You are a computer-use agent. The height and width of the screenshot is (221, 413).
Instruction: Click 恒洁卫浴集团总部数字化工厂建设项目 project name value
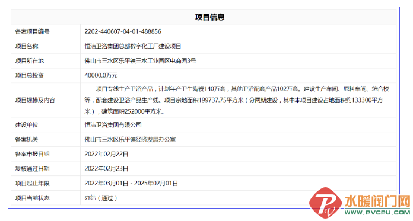133,46
